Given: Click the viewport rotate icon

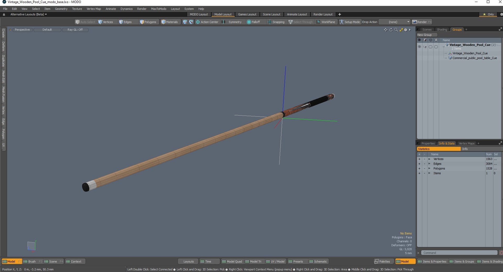Looking at the screenshot, I should tap(391, 30).
